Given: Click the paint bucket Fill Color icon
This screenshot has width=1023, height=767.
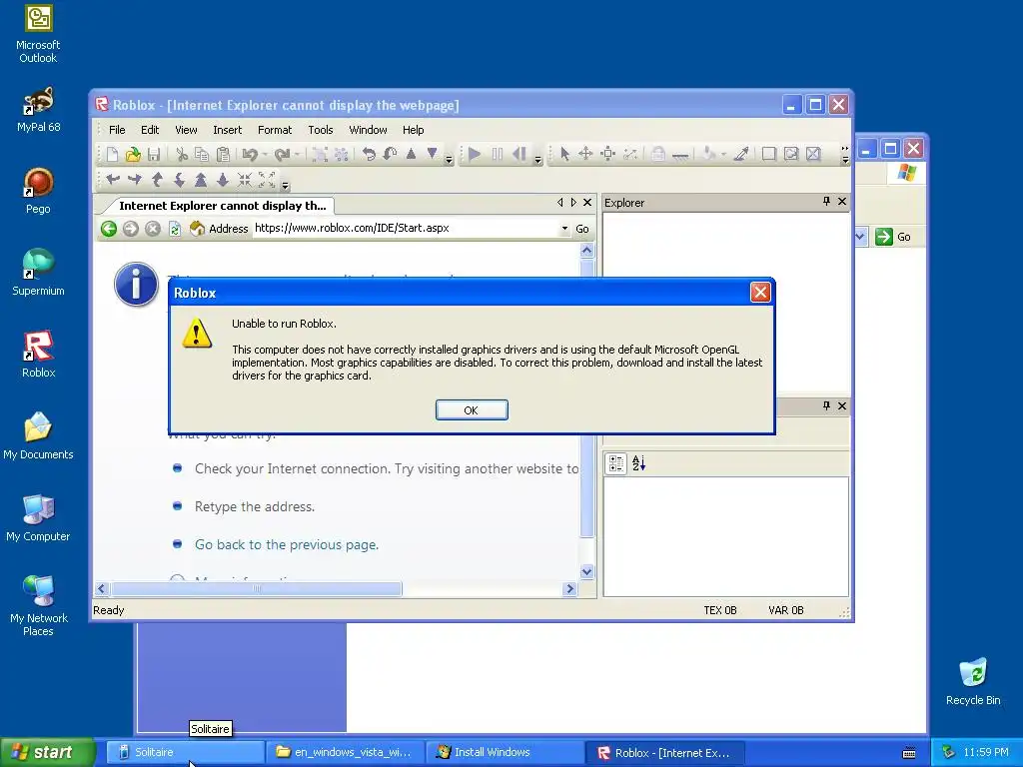Looking at the screenshot, I should [x=709, y=154].
